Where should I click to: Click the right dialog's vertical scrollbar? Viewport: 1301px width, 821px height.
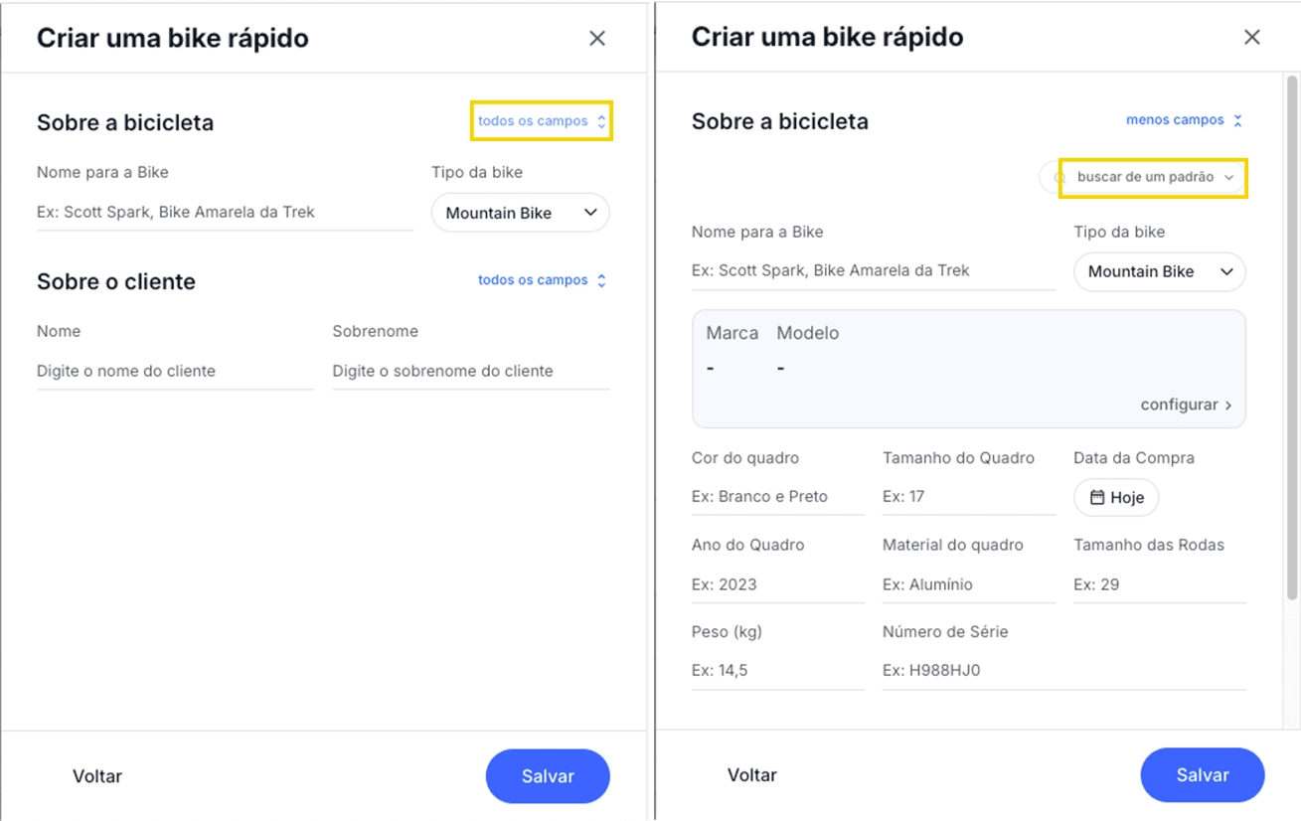coord(1292,338)
